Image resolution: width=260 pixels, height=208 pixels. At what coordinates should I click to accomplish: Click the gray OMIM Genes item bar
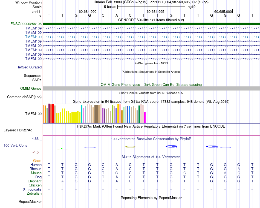(x=151, y=88)
